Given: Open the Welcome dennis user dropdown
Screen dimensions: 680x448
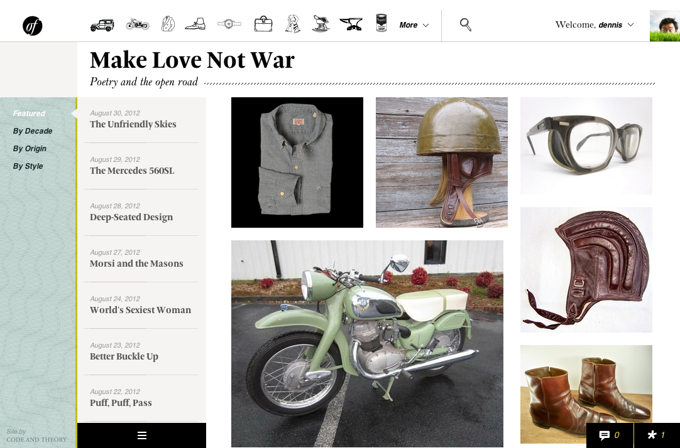Looking at the screenshot, I should [x=594, y=25].
